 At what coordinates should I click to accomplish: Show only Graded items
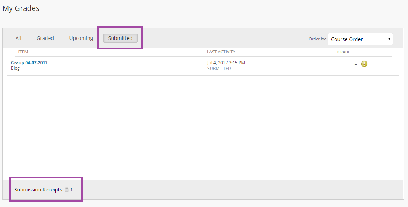coord(45,38)
